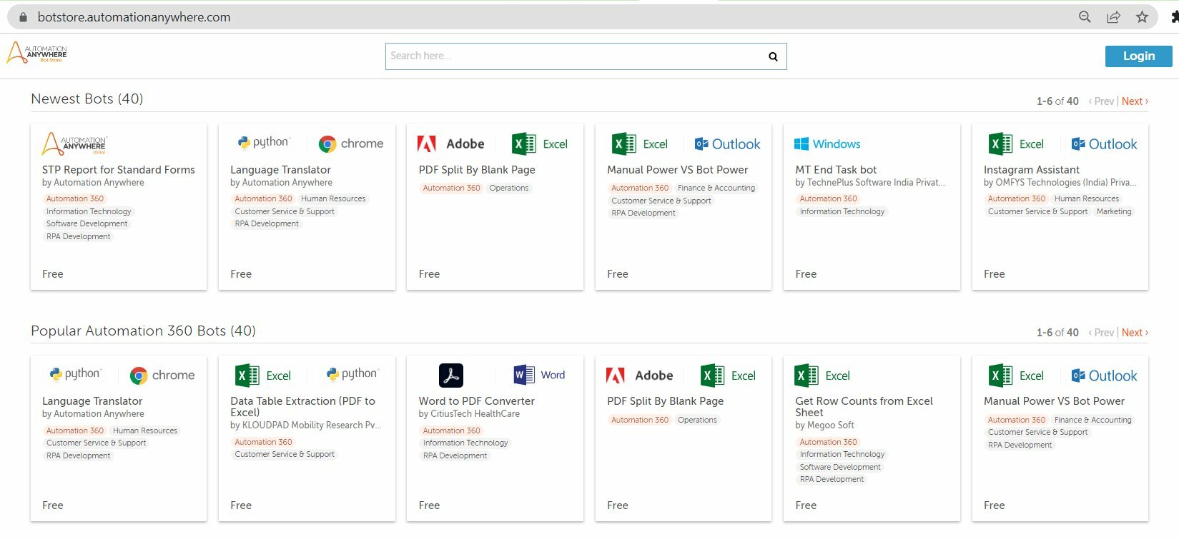The height and width of the screenshot is (539, 1179).
Task: Click the browser zoom magnifier icon
Action: click(x=1085, y=17)
